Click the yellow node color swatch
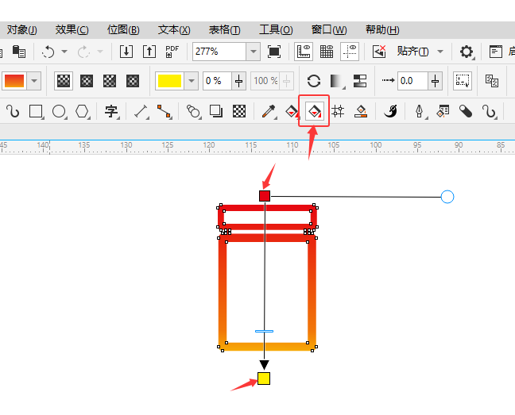This screenshot has width=515, height=415. click(169, 81)
